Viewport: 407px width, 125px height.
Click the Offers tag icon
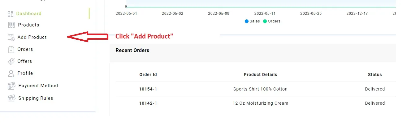pyautogui.click(x=11, y=61)
